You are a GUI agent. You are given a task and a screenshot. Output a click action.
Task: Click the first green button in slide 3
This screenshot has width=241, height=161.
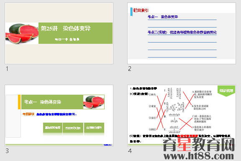(53, 128)
